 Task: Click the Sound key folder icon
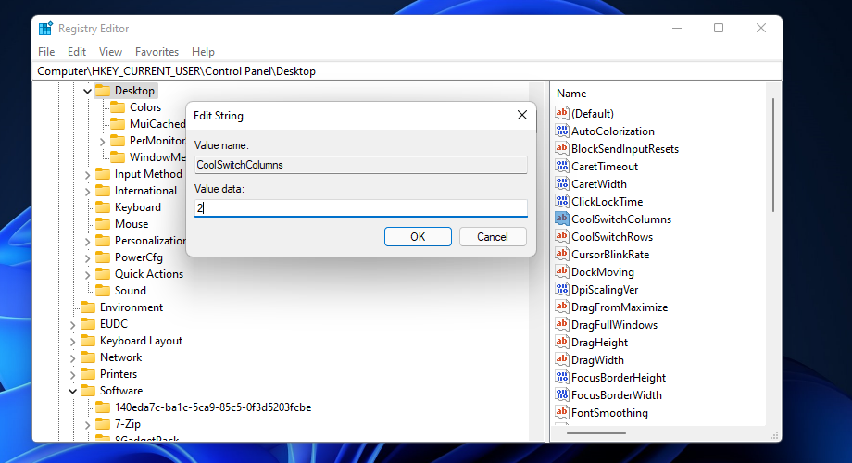(x=103, y=290)
